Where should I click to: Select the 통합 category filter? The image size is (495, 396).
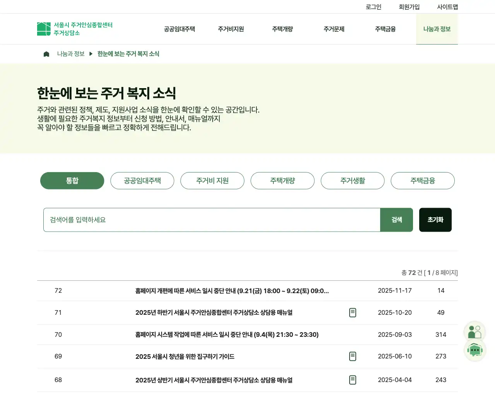pyautogui.click(x=72, y=181)
